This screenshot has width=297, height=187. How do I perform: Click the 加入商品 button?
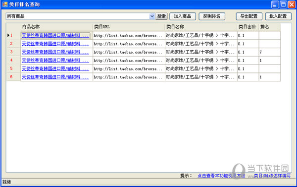(x=182, y=16)
